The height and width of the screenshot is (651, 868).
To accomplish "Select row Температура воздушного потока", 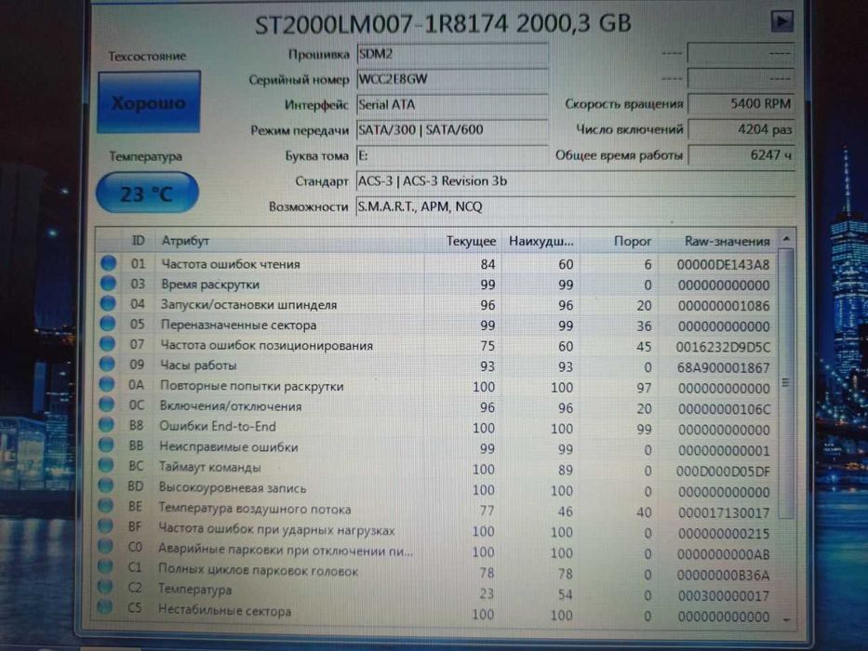I will coord(436,511).
